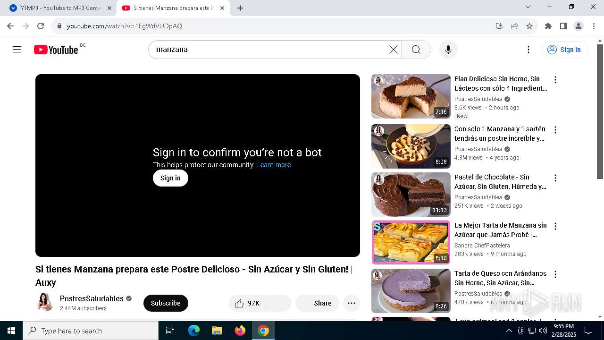This screenshot has height=340, width=604.
Task: Open the volume speaker tray icon
Action: pos(543,331)
